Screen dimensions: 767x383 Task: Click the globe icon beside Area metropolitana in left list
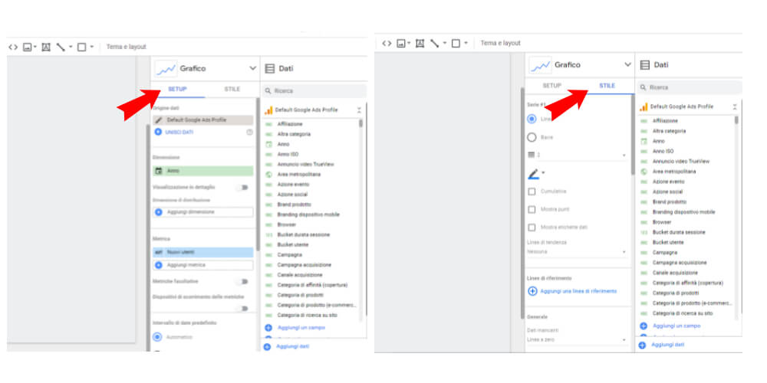(268, 175)
